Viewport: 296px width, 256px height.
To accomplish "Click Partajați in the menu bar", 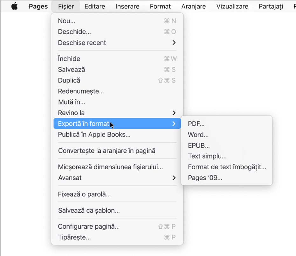I will [271, 6].
